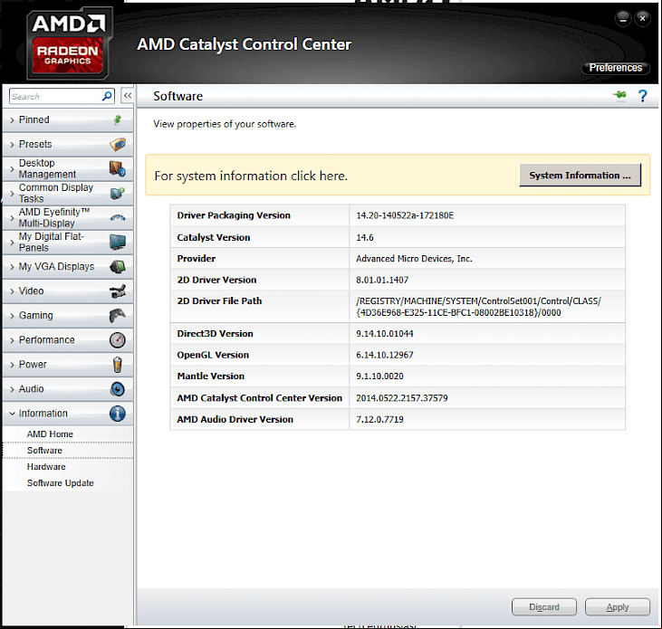The image size is (662, 629).
Task: Pin this page using the green pin icon
Action: pyautogui.click(x=619, y=95)
